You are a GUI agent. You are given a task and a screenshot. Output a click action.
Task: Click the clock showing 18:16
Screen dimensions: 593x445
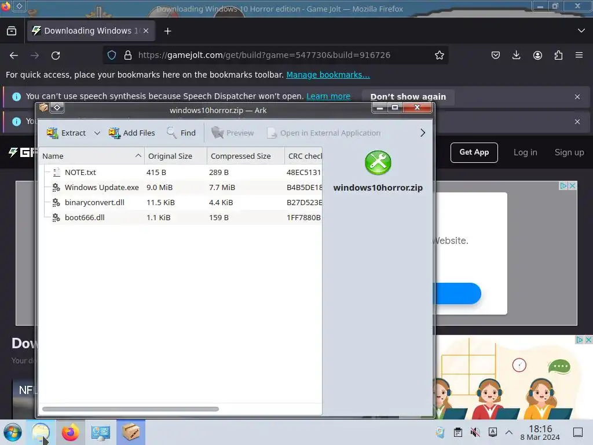point(540,432)
